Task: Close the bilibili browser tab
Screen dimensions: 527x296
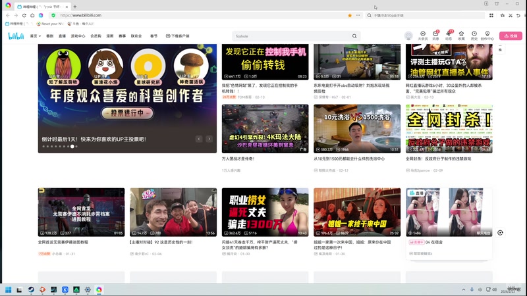Action: (x=67, y=7)
